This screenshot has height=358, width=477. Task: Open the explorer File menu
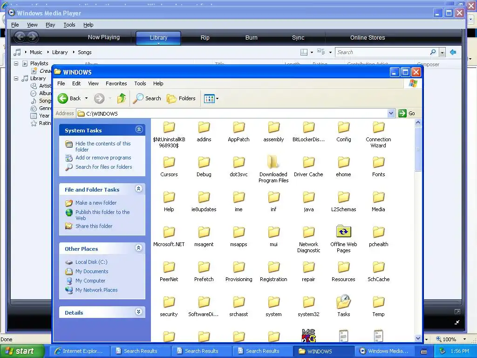(x=61, y=83)
